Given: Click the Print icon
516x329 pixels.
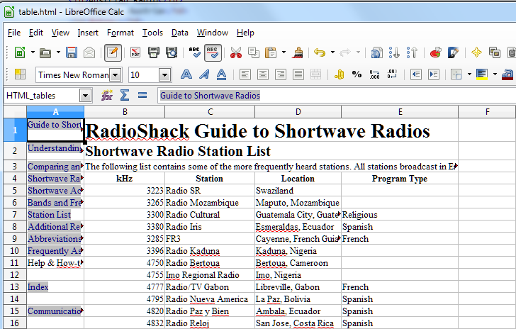Looking at the screenshot, I should click(x=153, y=52).
